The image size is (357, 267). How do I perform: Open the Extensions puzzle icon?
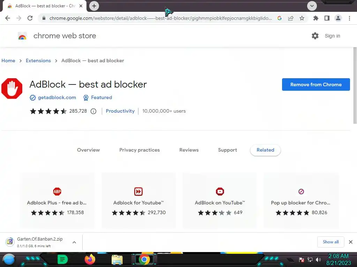point(316,18)
